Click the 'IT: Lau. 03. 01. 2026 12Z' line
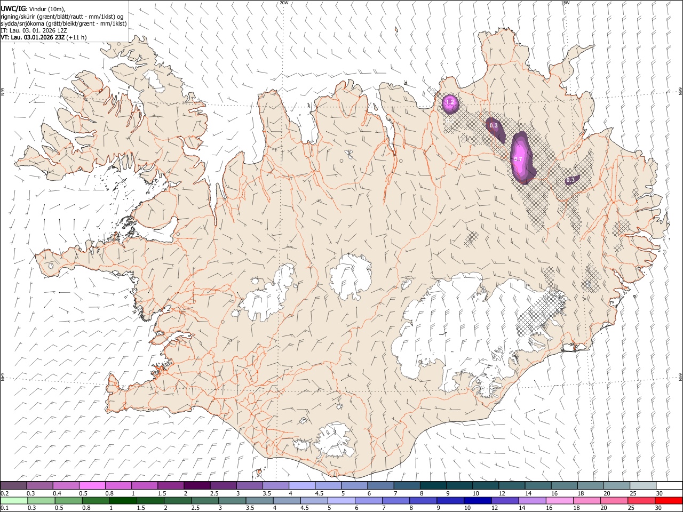 [x=34, y=30]
